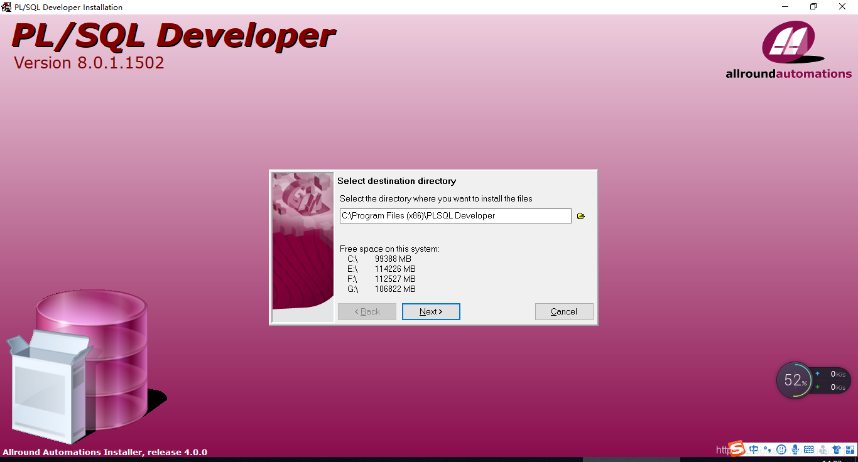The image size is (858, 462).
Task: Click the G:\ free space entry 106822 MB
Action: pyautogui.click(x=381, y=289)
